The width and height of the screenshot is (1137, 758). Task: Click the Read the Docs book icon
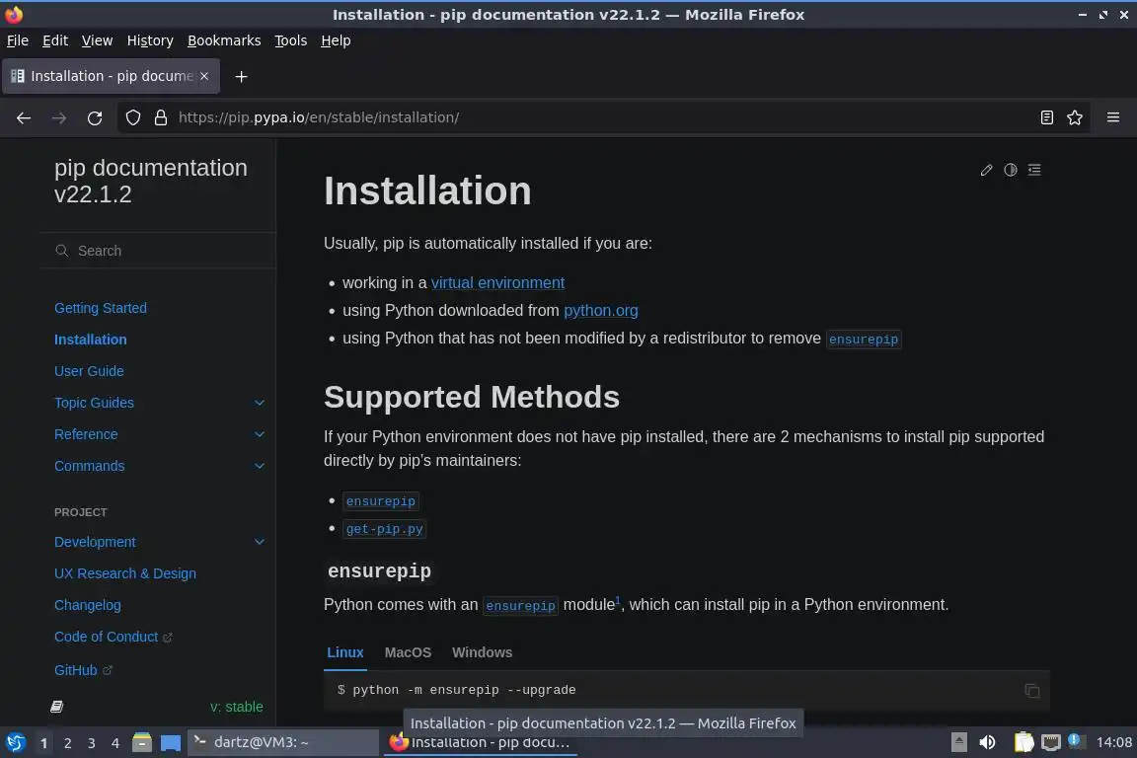point(56,707)
